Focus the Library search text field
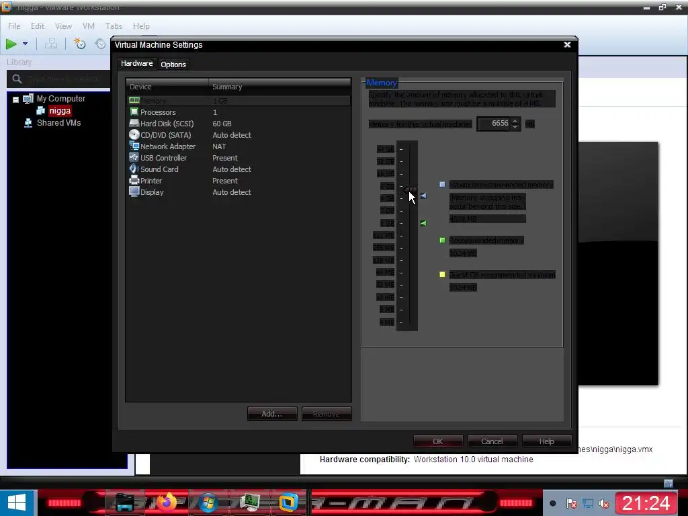The image size is (688, 516). (x=66, y=79)
